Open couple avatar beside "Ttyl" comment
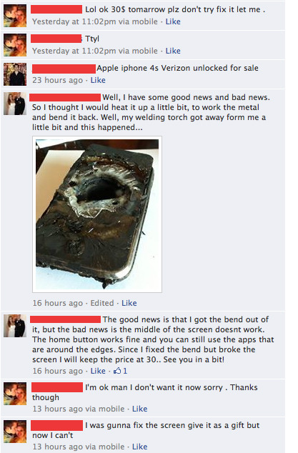The image size is (298, 453). coord(15,45)
